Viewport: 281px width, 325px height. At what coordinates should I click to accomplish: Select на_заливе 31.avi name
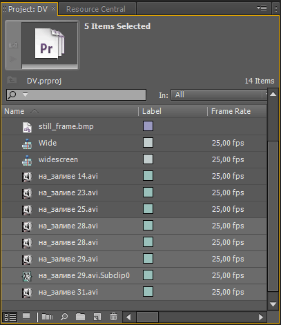pyautogui.click(x=68, y=292)
